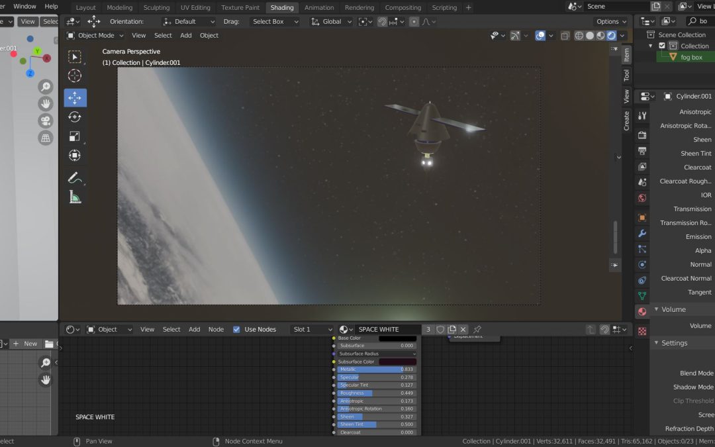Switch to the UV Editing workspace tab

[x=195, y=7]
